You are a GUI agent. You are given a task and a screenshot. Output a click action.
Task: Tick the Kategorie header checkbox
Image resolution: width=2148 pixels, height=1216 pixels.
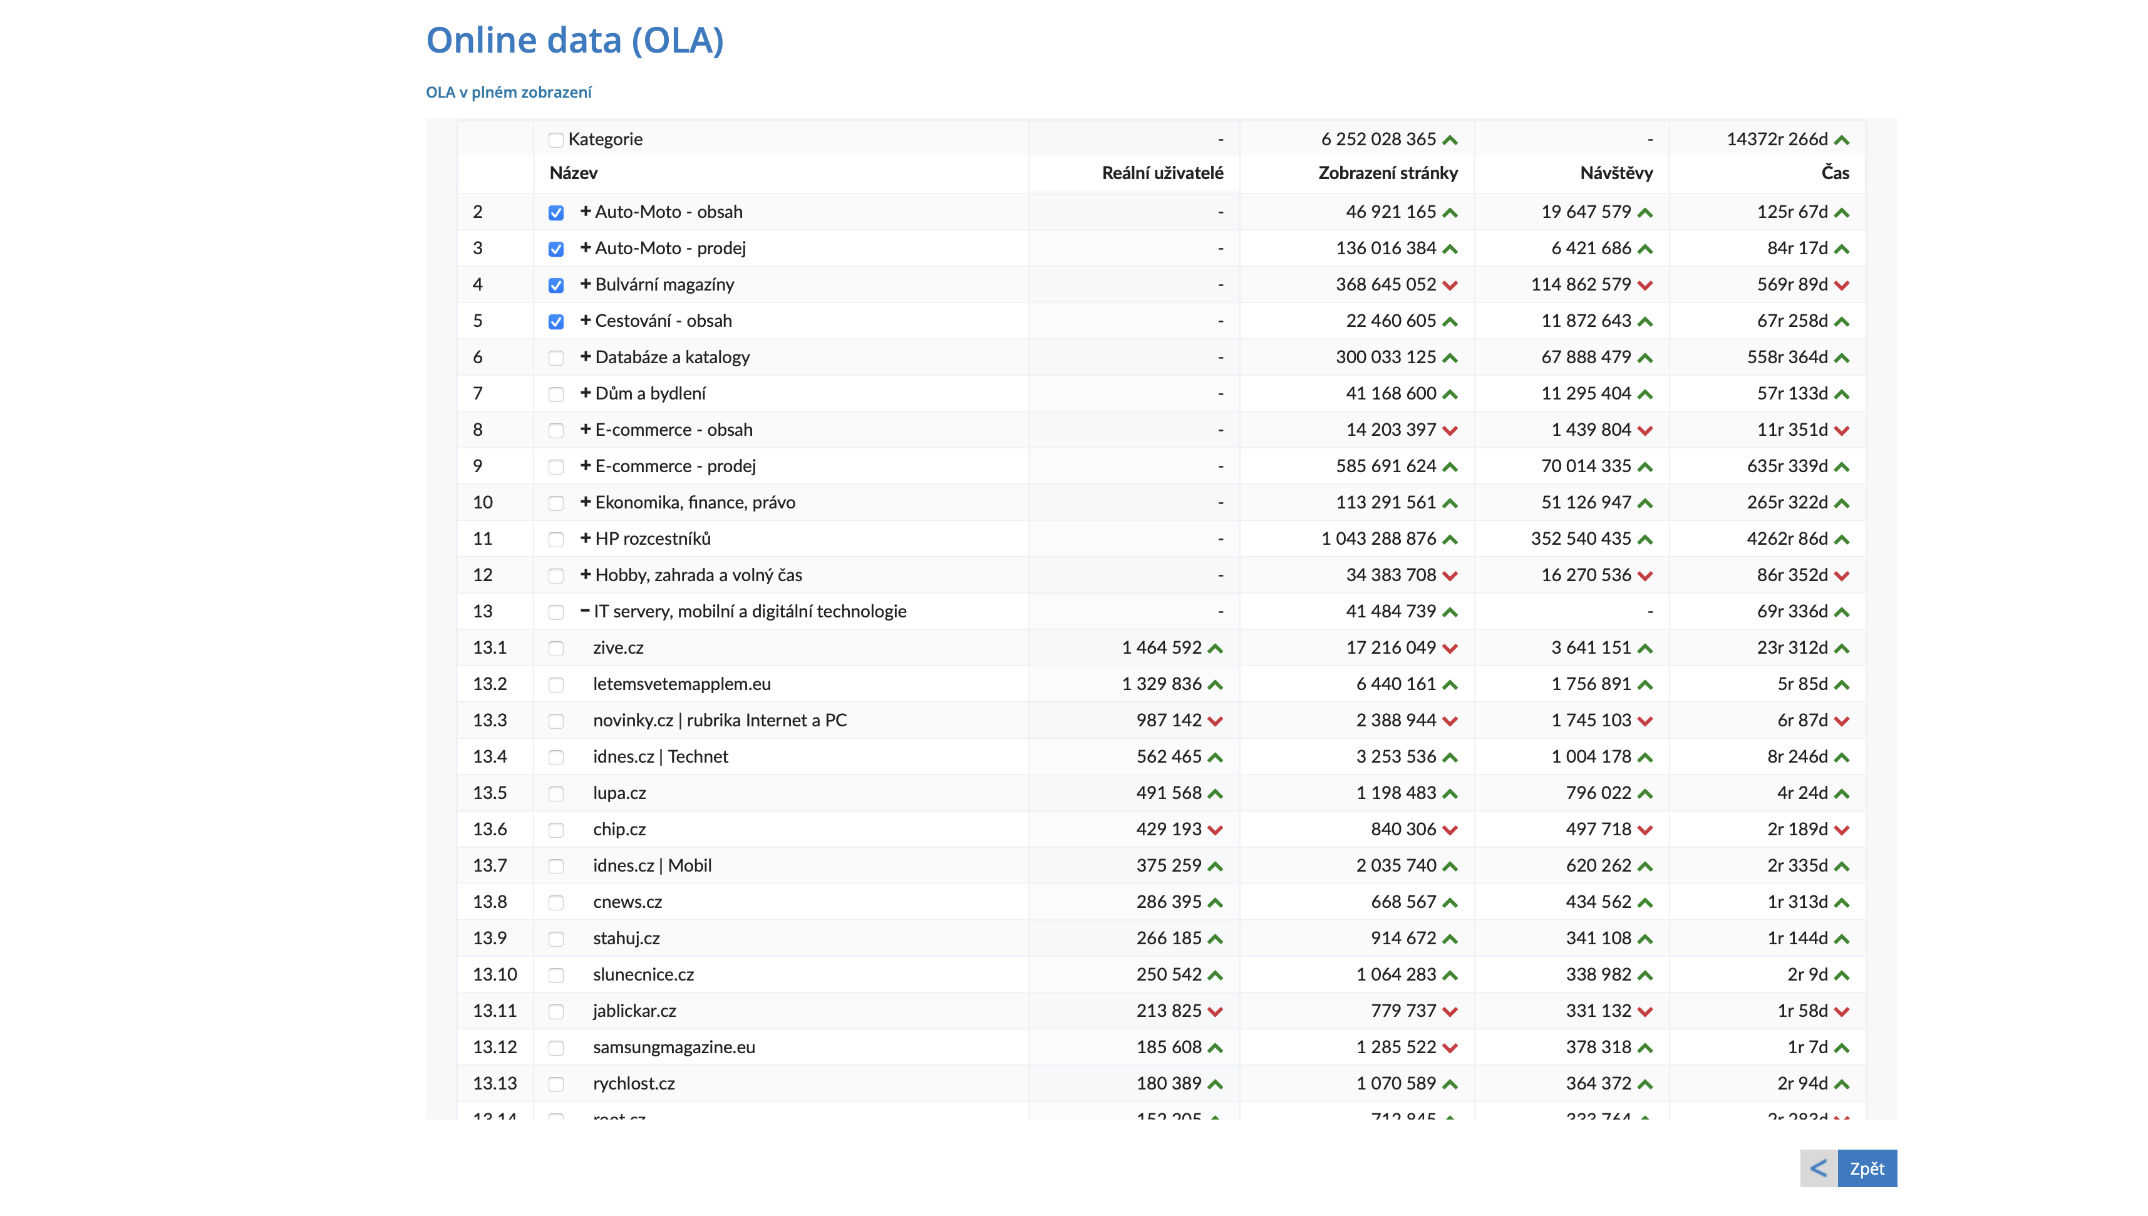pos(555,140)
